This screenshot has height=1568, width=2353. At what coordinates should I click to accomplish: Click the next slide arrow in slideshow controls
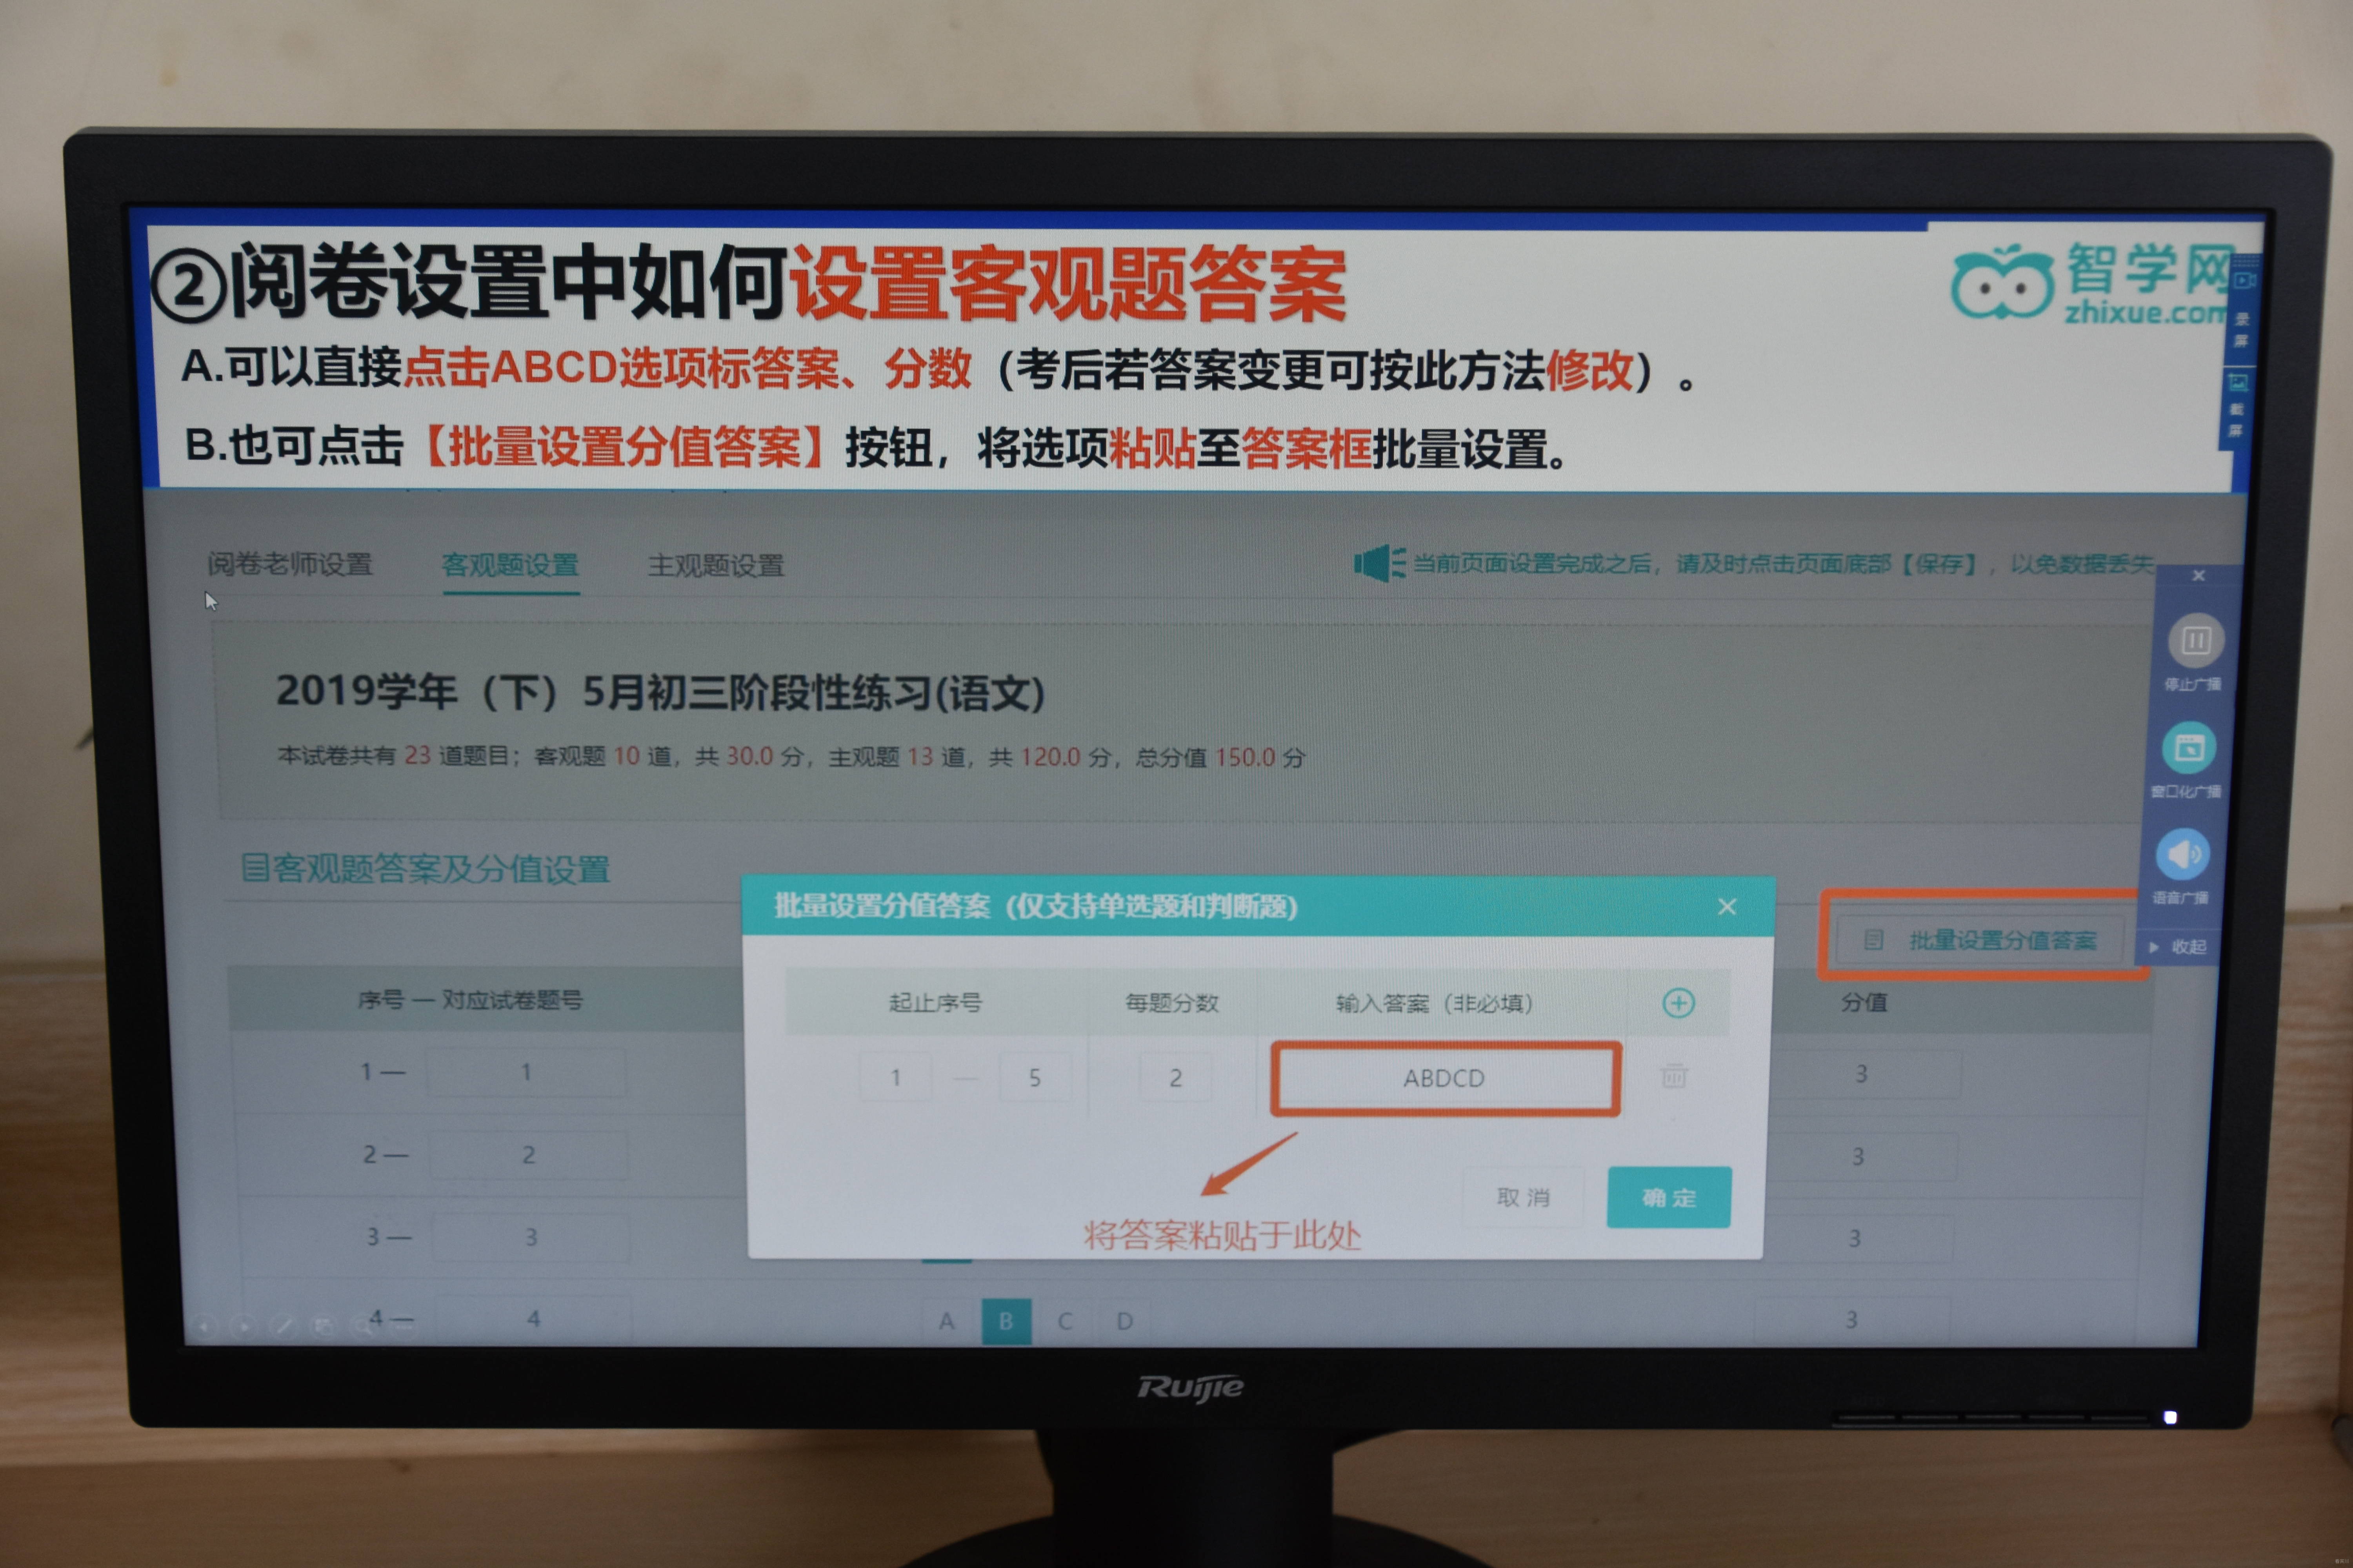point(243,1327)
